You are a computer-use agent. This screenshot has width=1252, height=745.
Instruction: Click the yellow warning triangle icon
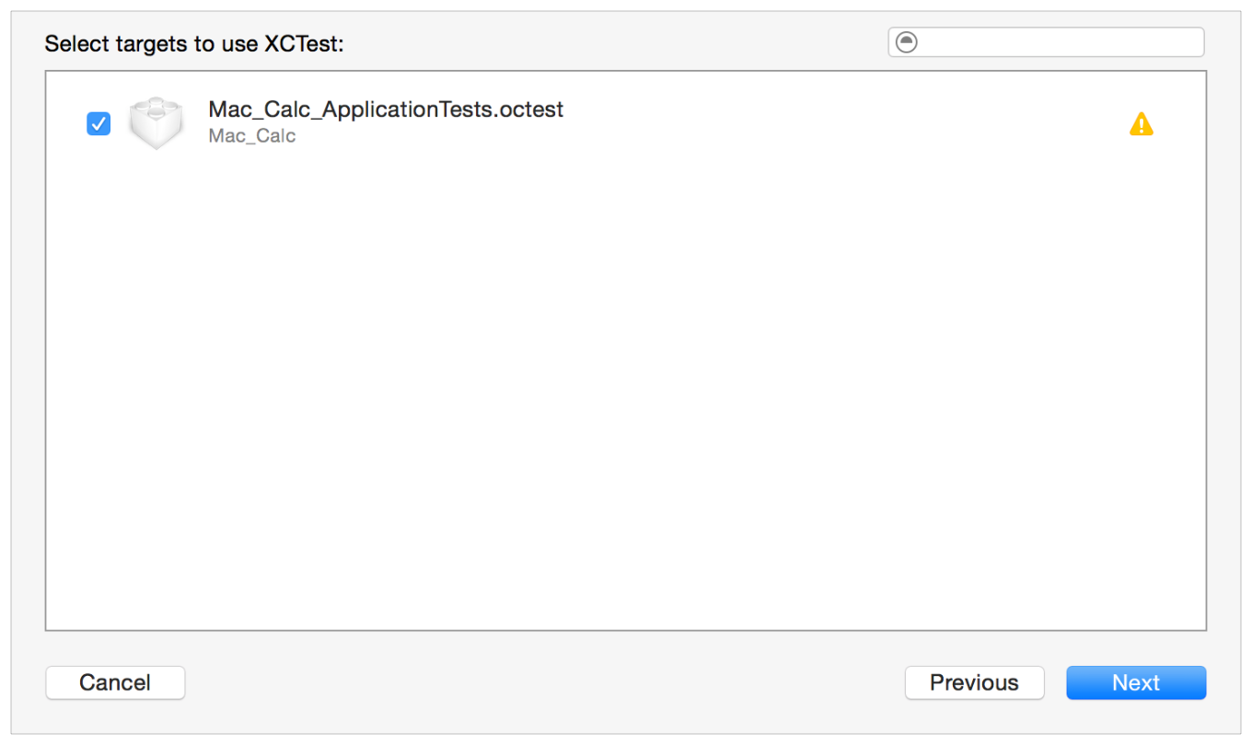pos(1141,124)
